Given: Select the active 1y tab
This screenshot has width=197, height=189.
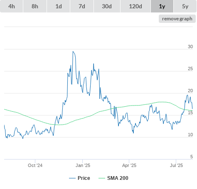Looking at the screenshot, I should point(162,6).
